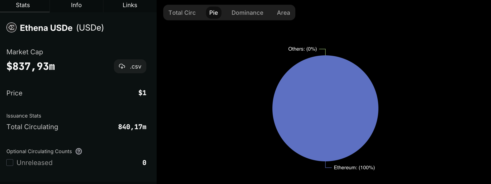491x184 pixels.
Task: Click the Unreleased label text
Action: 35,163
